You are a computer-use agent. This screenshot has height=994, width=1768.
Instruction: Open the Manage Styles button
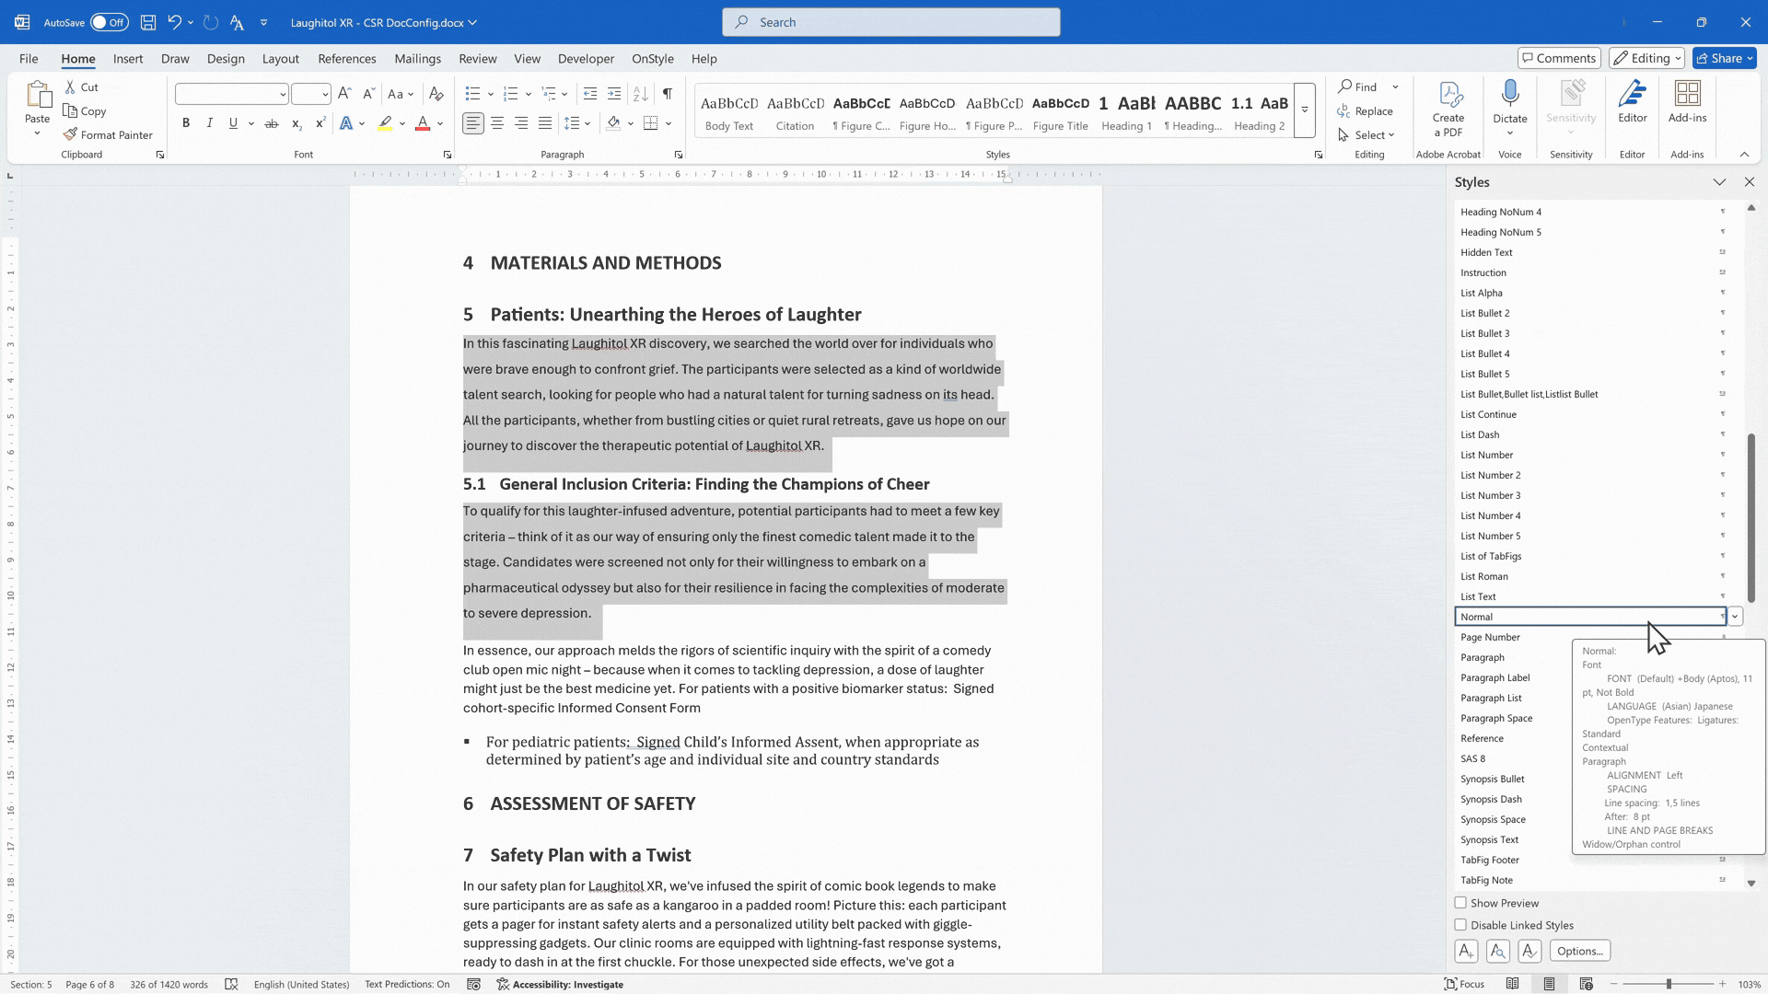pos(1530,951)
